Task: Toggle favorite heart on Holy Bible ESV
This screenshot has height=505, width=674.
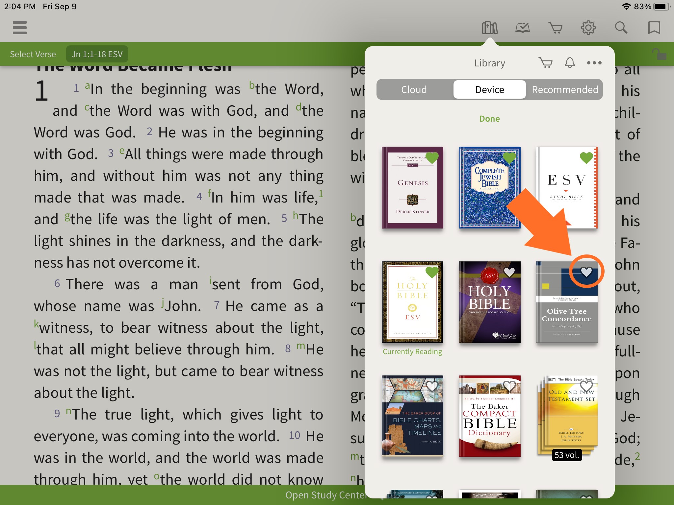Action: [432, 272]
